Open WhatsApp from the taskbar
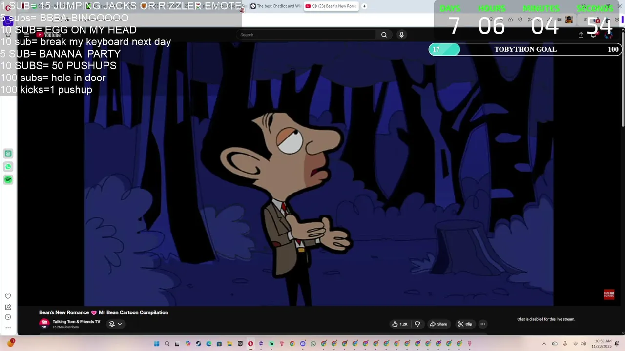625x351 pixels. click(313, 344)
